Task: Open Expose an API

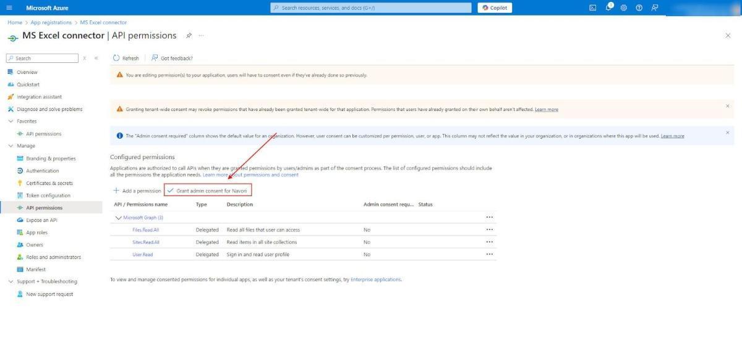Action: (41, 220)
